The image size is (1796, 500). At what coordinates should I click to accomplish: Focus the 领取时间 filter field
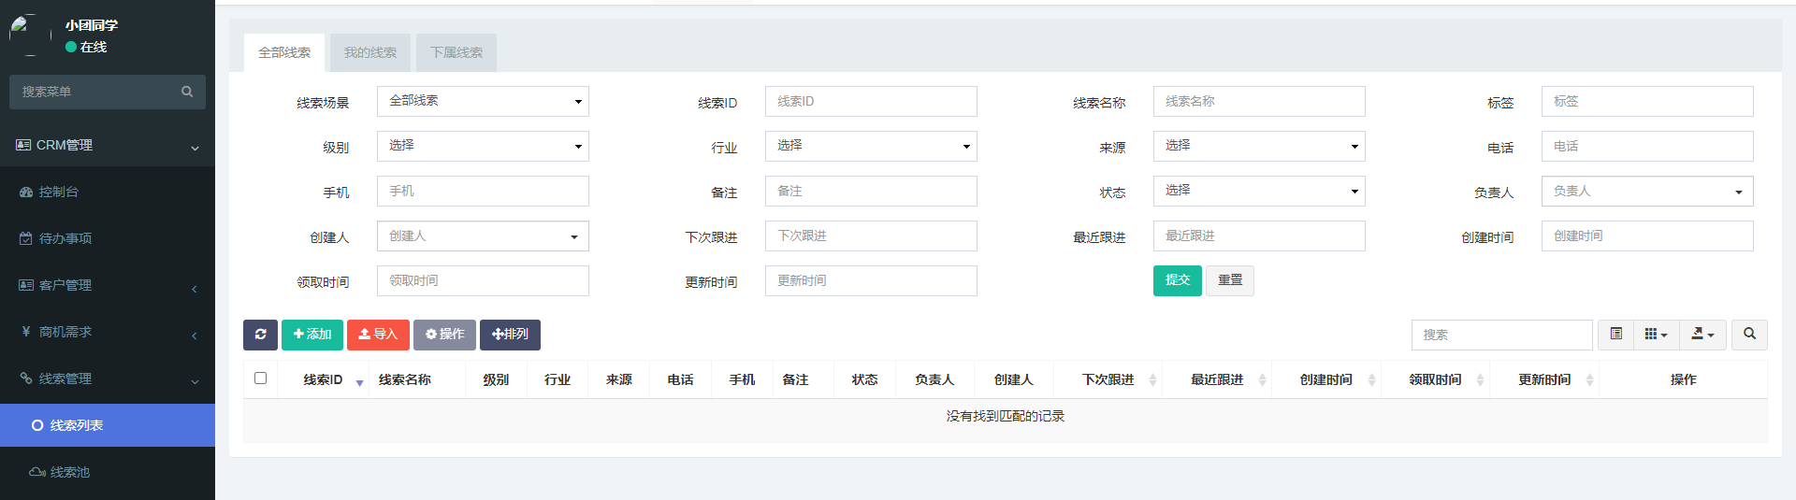483,280
